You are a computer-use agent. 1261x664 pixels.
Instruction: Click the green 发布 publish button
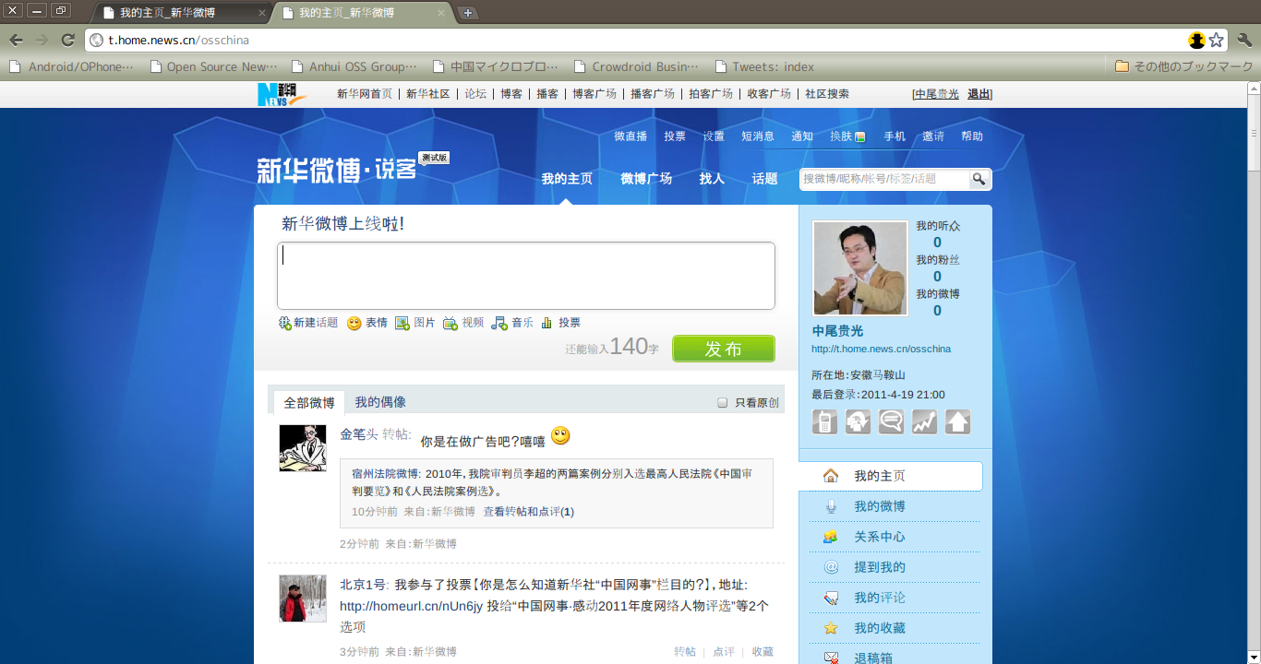pos(724,349)
